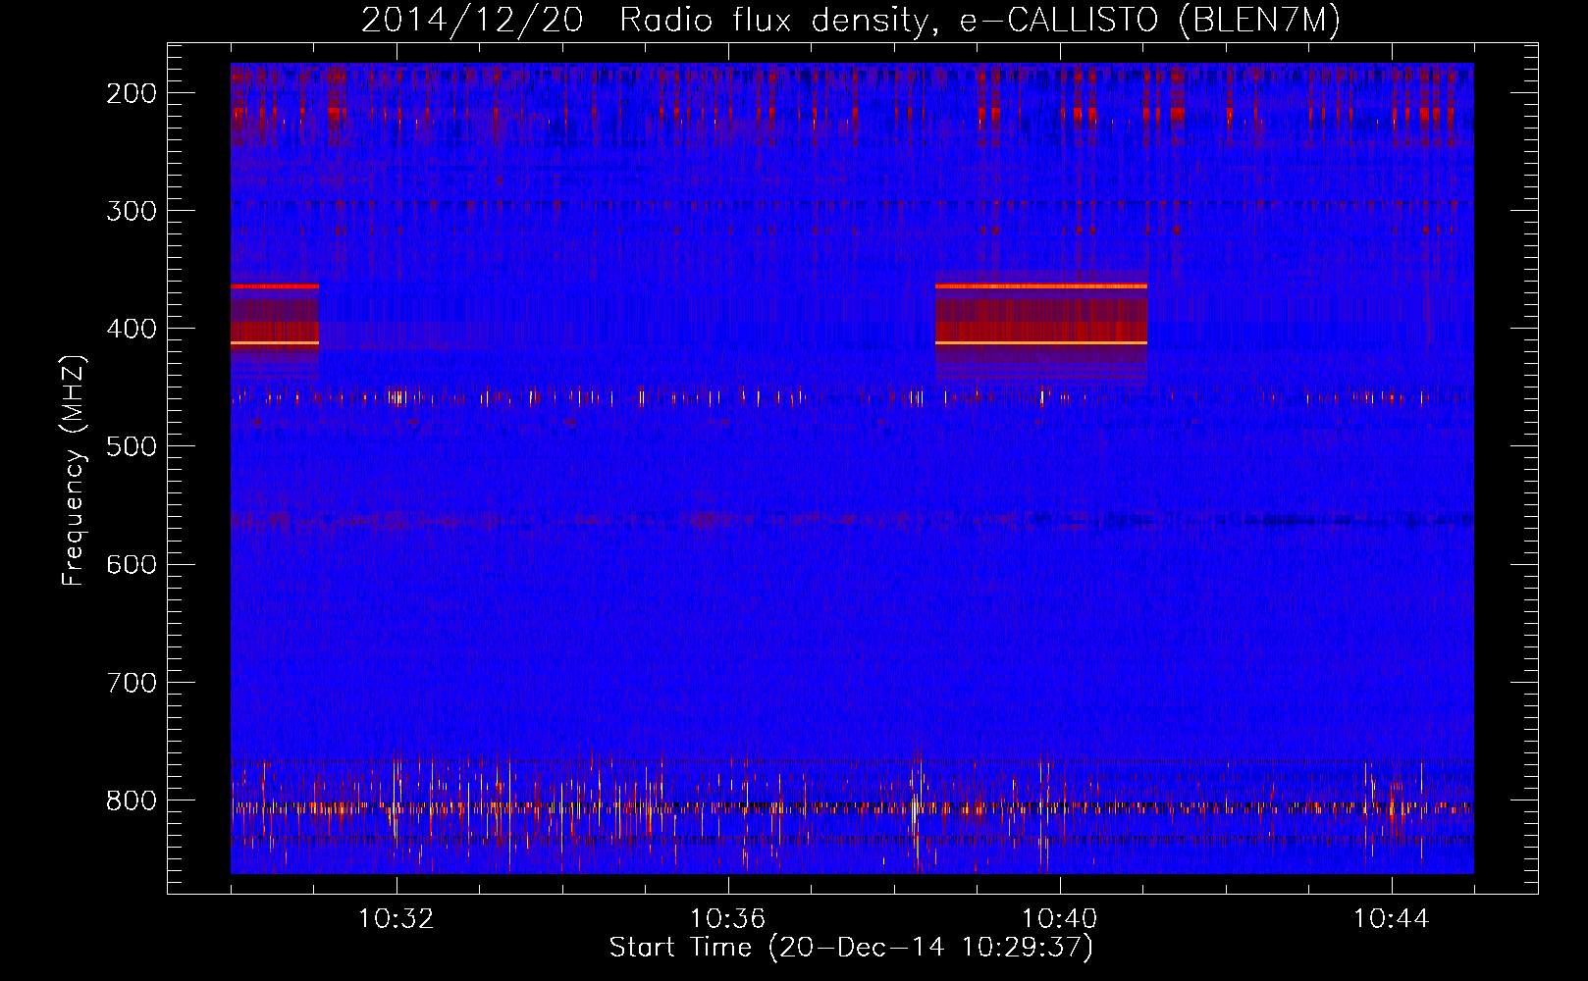
Task: Click the 'Start Time (20-Dec-14 10:29:37)' label
Action: click(851, 948)
